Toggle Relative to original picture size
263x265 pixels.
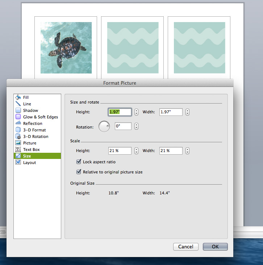click(79, 172)
